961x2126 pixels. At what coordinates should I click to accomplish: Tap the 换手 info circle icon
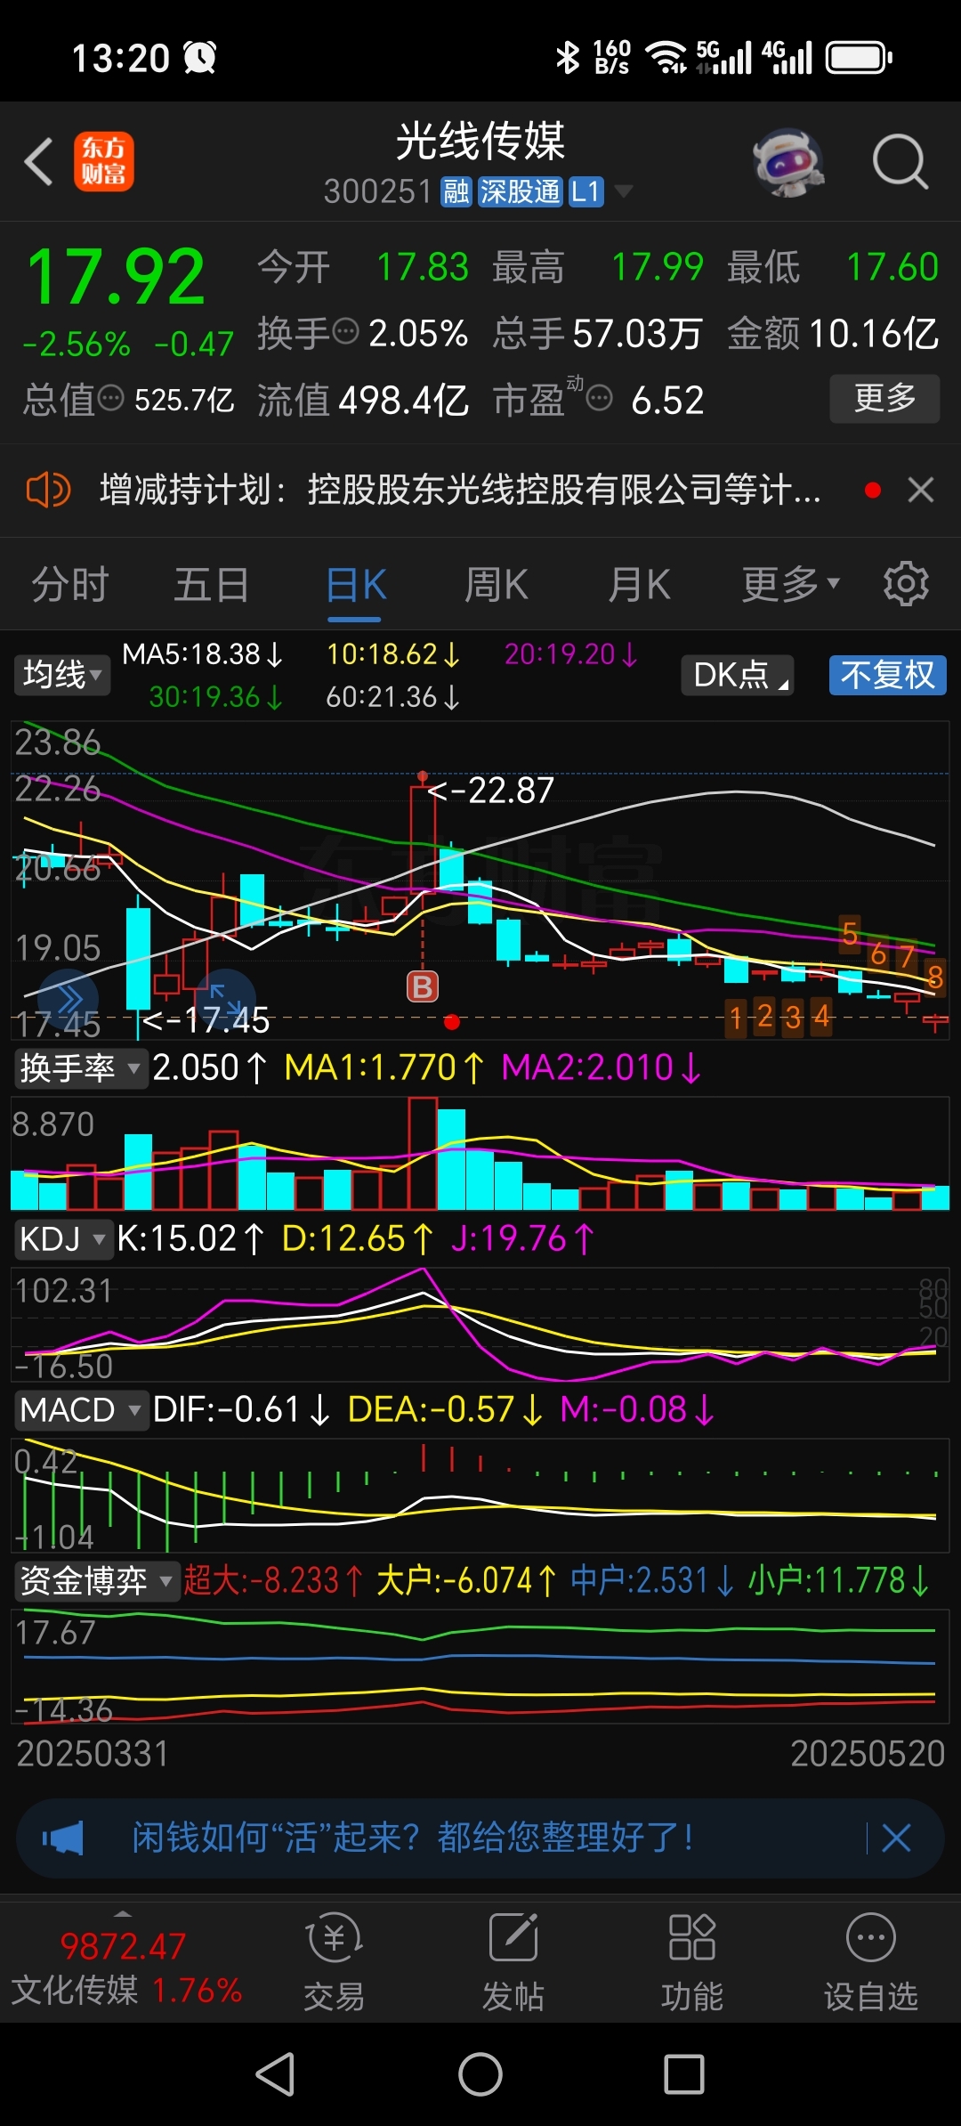(x=345, y=331)
